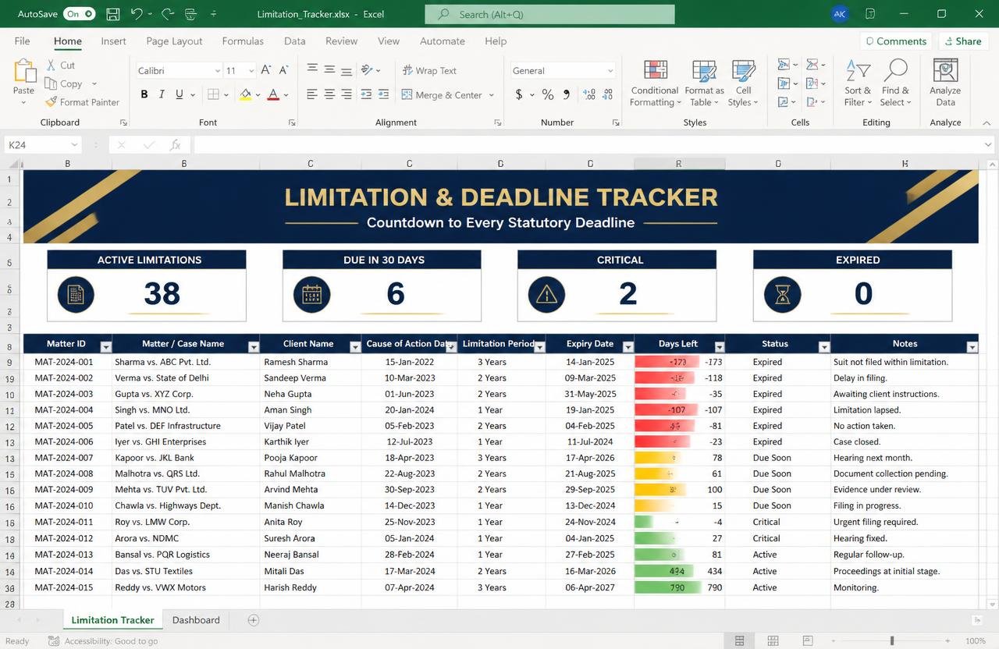Open Sort & Filter menu
The height and width of the screenshot is (649, 999).
tap(858, 83)
